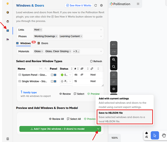The width and height of the screenshot is (167, 142).
Task: Activate the hand pan tool
Action: click(x=164, y=135)
